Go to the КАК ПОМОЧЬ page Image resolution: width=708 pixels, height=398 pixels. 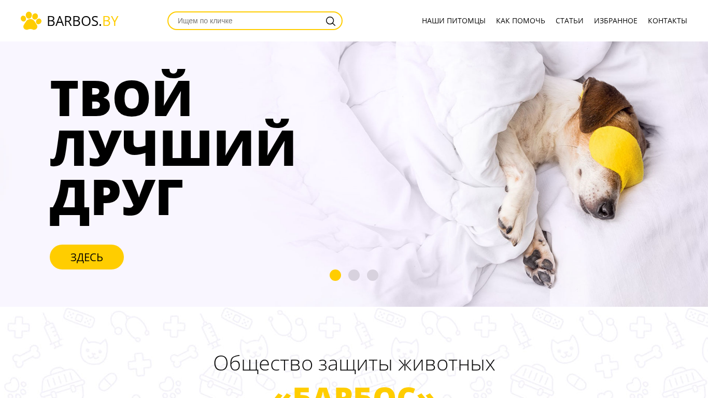(x=520, y=21)
